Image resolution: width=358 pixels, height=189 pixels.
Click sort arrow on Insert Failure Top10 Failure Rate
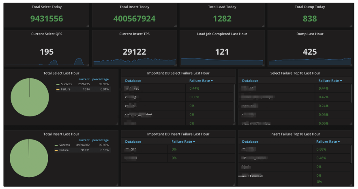coord(339,142)
